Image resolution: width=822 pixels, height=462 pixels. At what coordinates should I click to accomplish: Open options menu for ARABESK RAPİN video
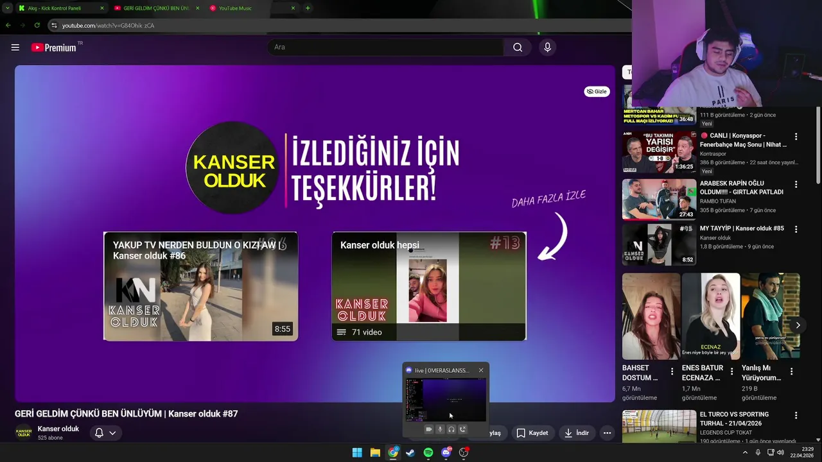click(796, 184)
